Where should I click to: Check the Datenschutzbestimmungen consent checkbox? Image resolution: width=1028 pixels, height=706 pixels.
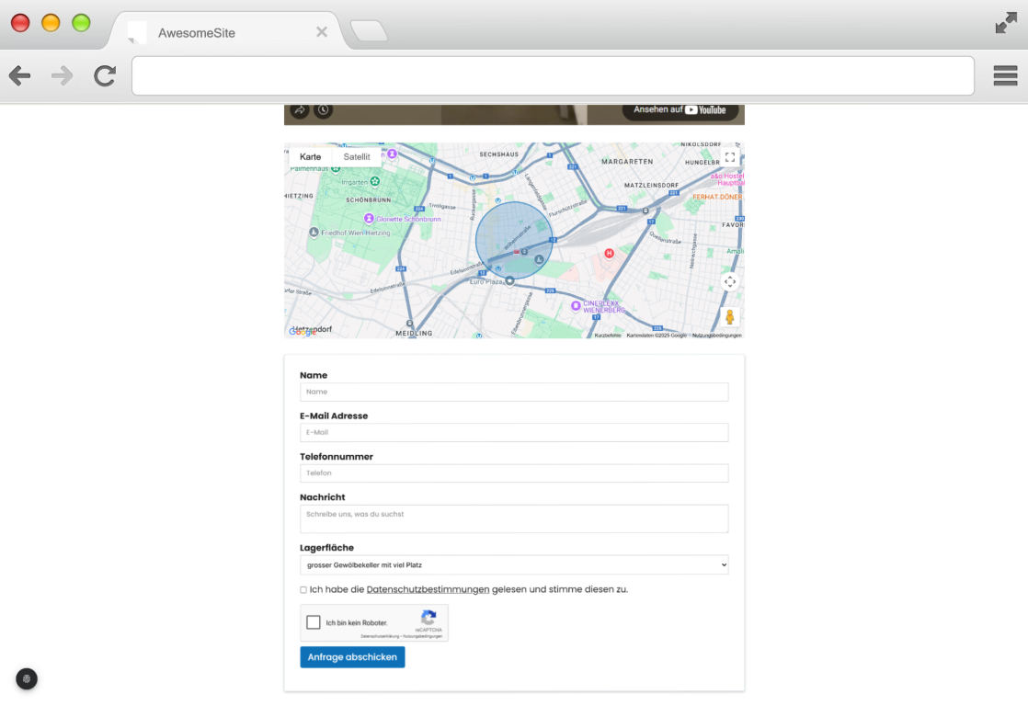[x=303, y=590]
